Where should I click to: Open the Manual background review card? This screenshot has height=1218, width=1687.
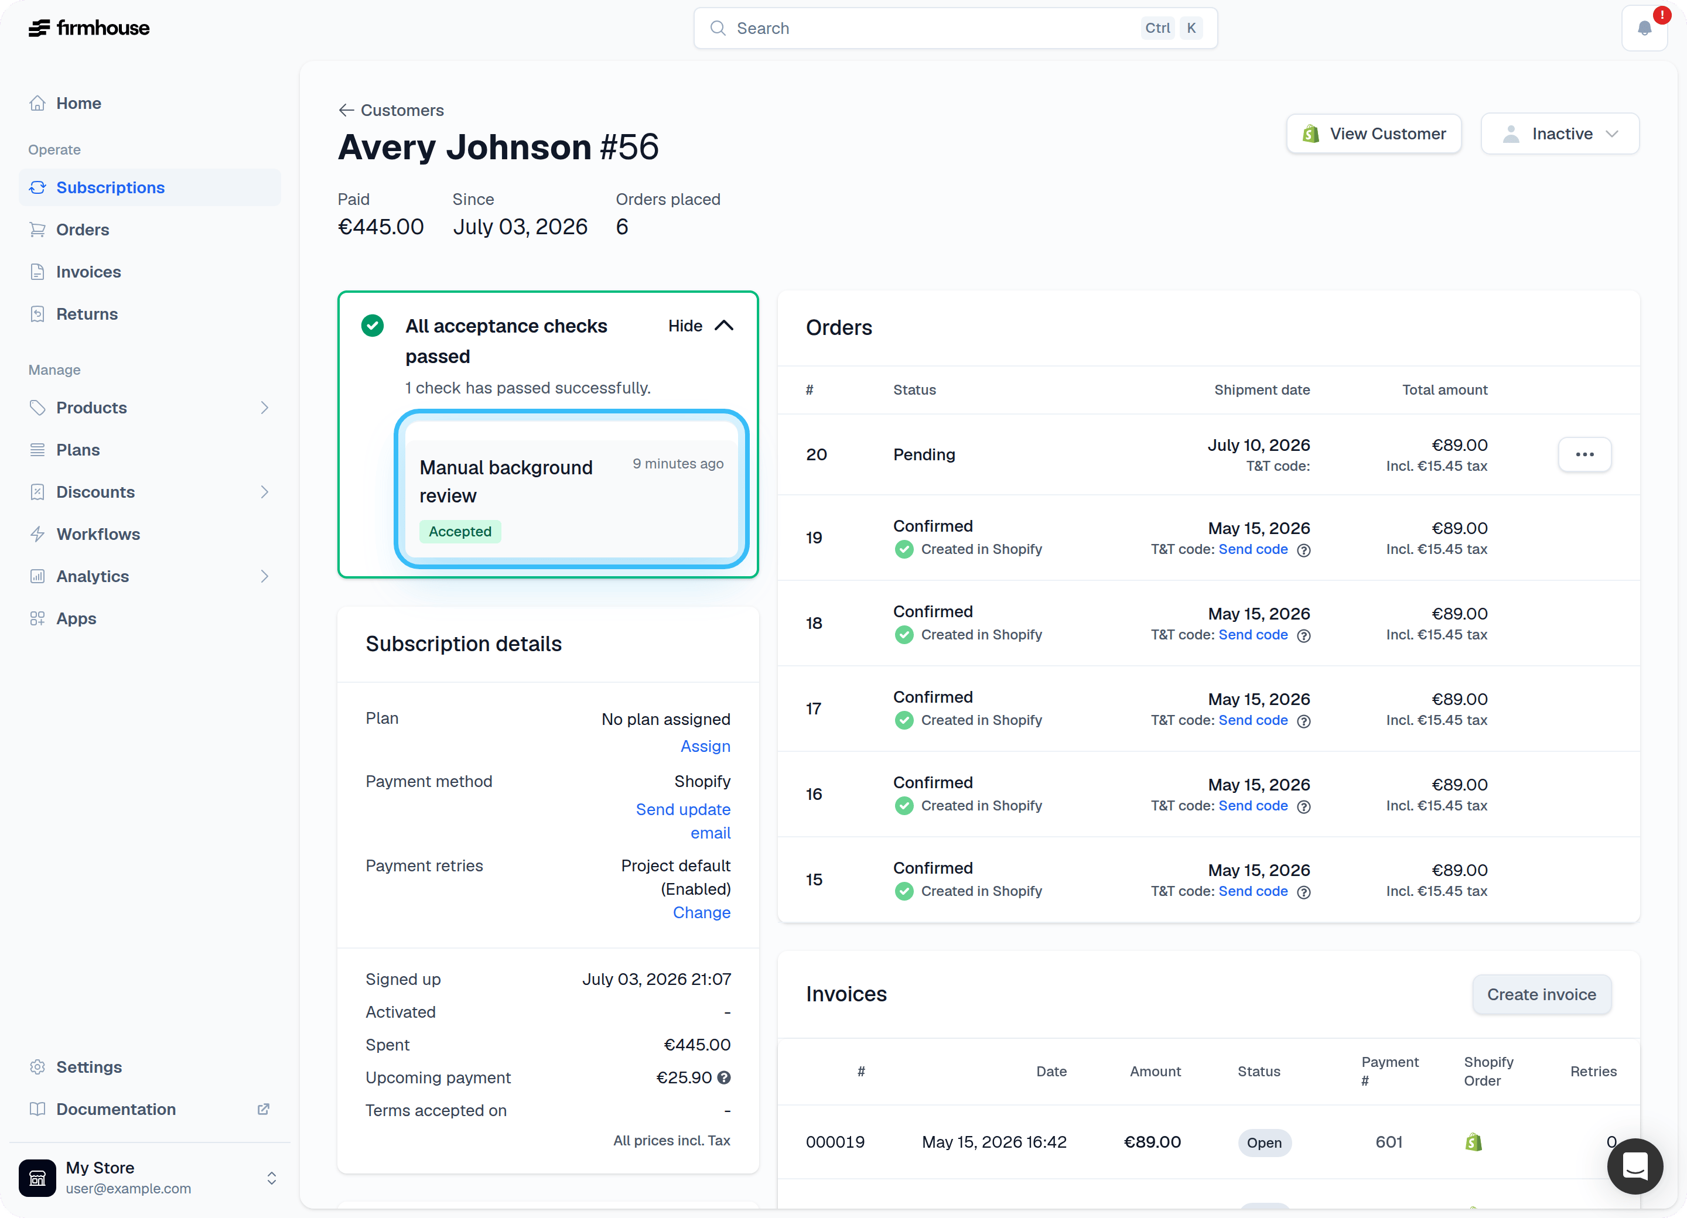(571, 488)
